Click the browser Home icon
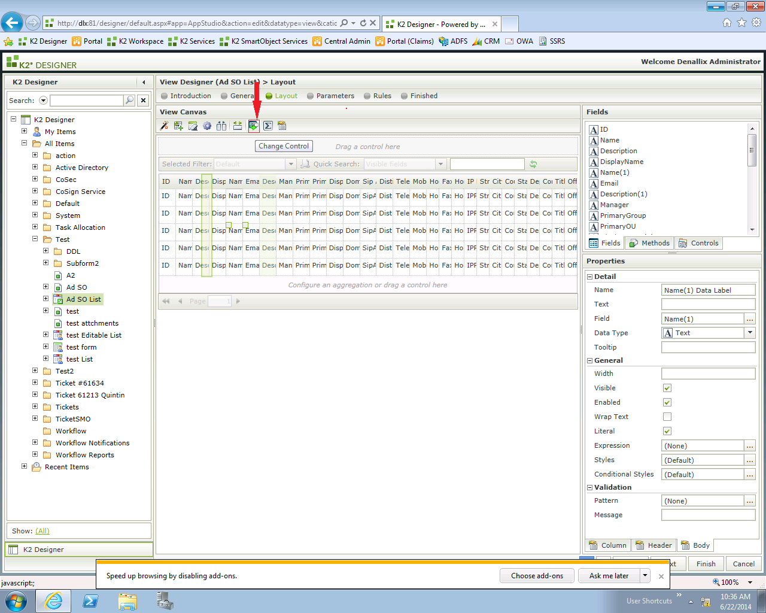Viewport: 766px width, 613px height. pyautogui.click(x=727, y=23)
